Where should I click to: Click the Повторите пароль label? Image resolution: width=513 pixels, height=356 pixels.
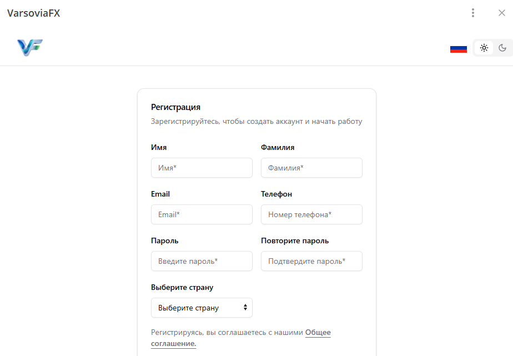click(295, 241)
